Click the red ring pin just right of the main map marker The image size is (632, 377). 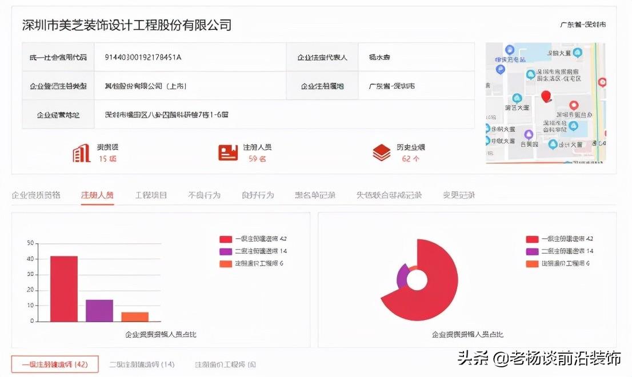574,106
